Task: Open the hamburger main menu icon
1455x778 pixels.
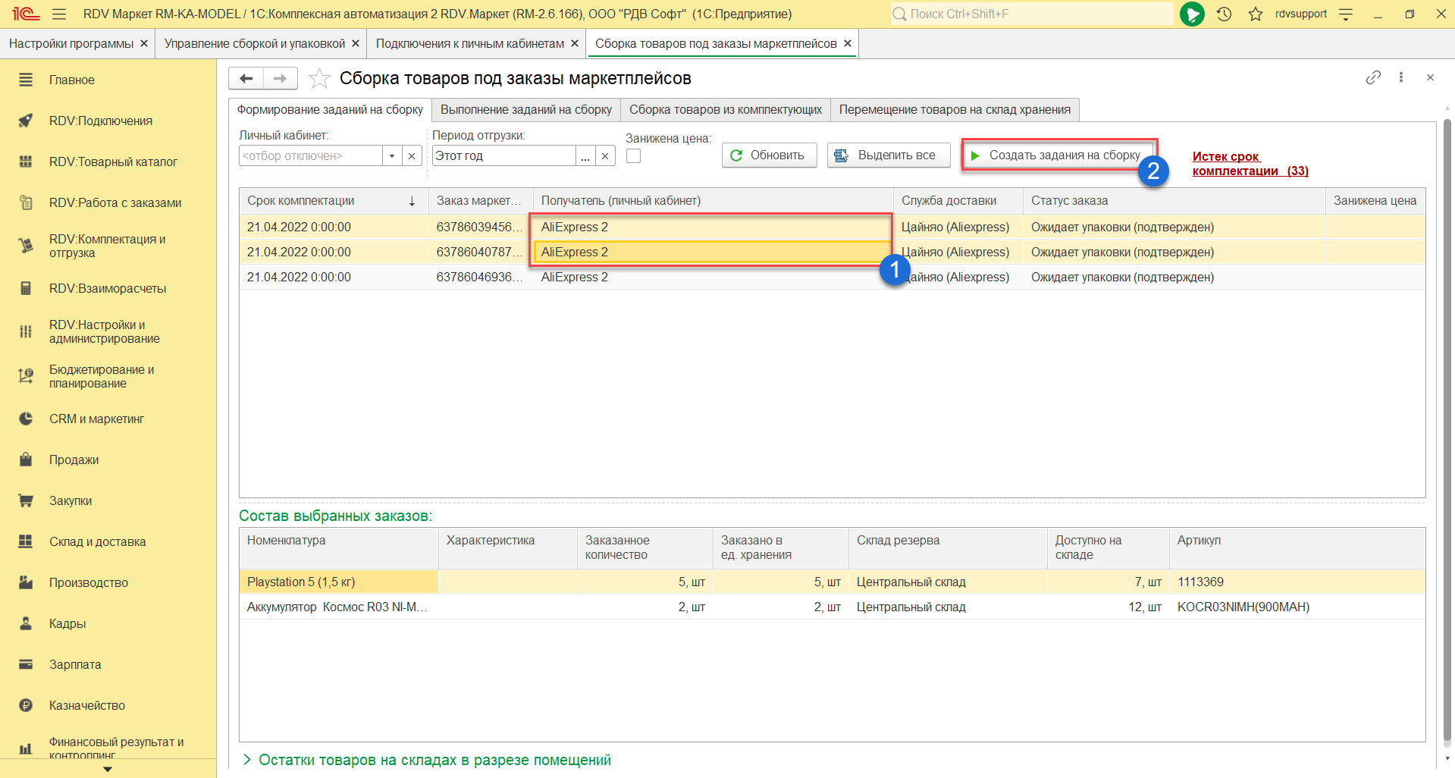Action: [59, 14]
